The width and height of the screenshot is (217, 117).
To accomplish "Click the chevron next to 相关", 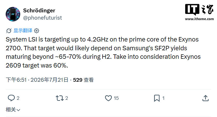I will click(x=18, y=110).
